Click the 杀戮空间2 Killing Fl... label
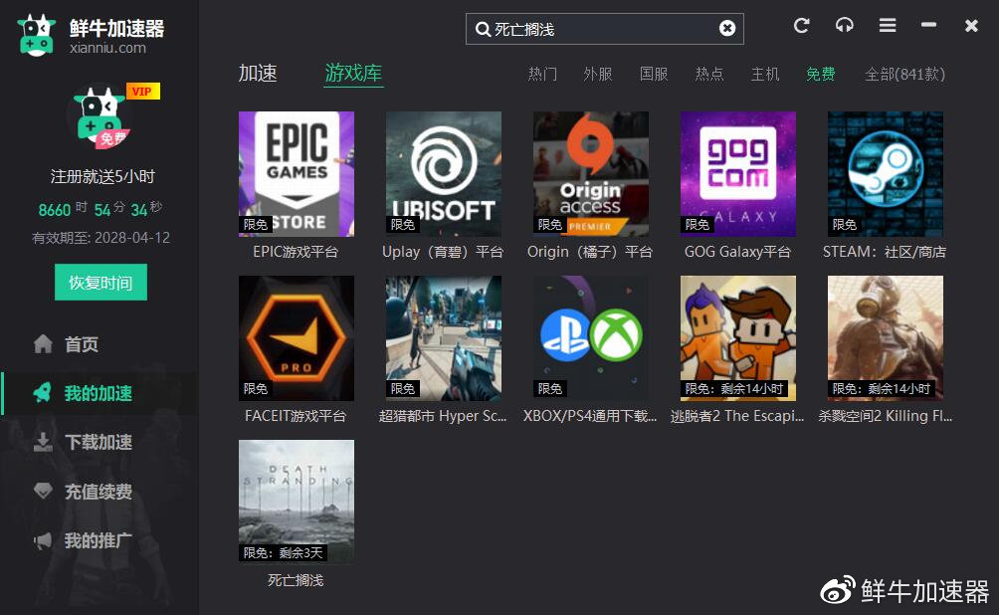The height and width of the screenshot is (615, 999). click(885, 416)
